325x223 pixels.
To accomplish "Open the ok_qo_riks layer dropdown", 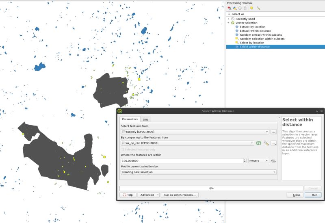I will pos(187,143).
